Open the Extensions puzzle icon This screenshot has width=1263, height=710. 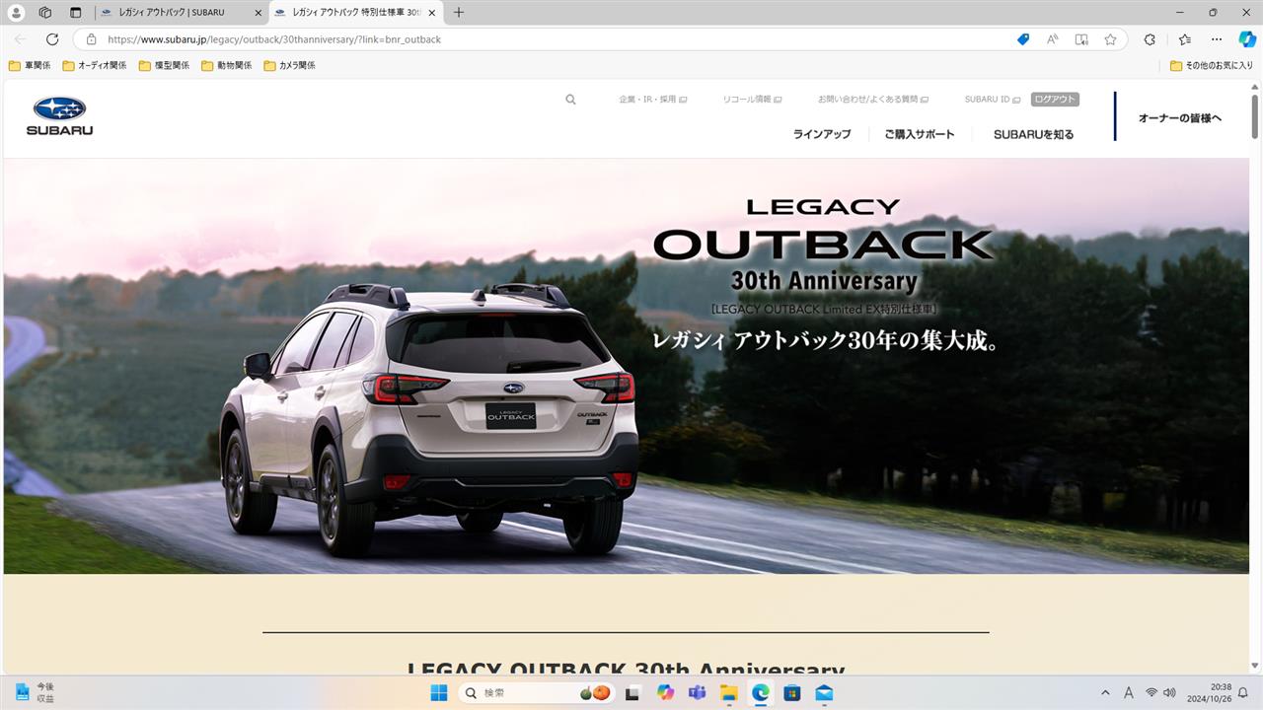(1150, 39)
